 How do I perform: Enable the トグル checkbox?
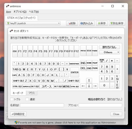click(x=12, y=99)
